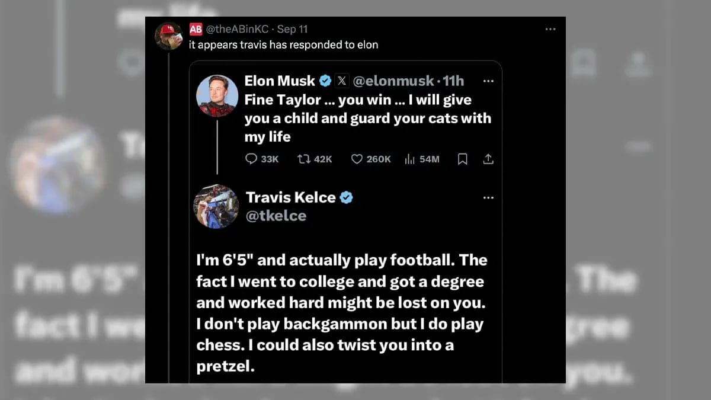This screenshot has width=711, height=400.
Task: Click Travis Kelce's blue verified badge
Action: tap(347, 197)
